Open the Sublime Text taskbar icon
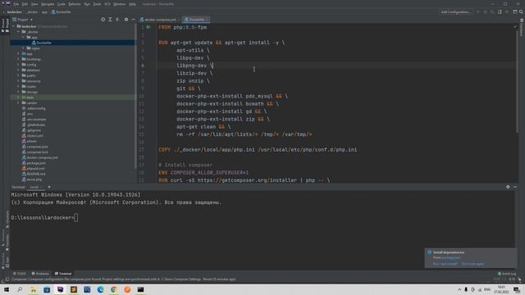Viewport: 525px width, 295px height. click(x=74, y=289)
